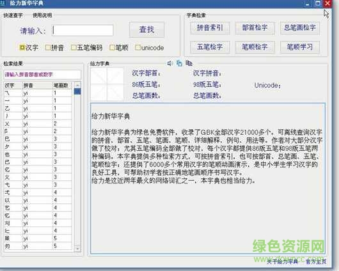The width and height of the screenshot is (339, 271).
Task: Open the 五笔检字 lookup
Action: (x=210, y=47)
